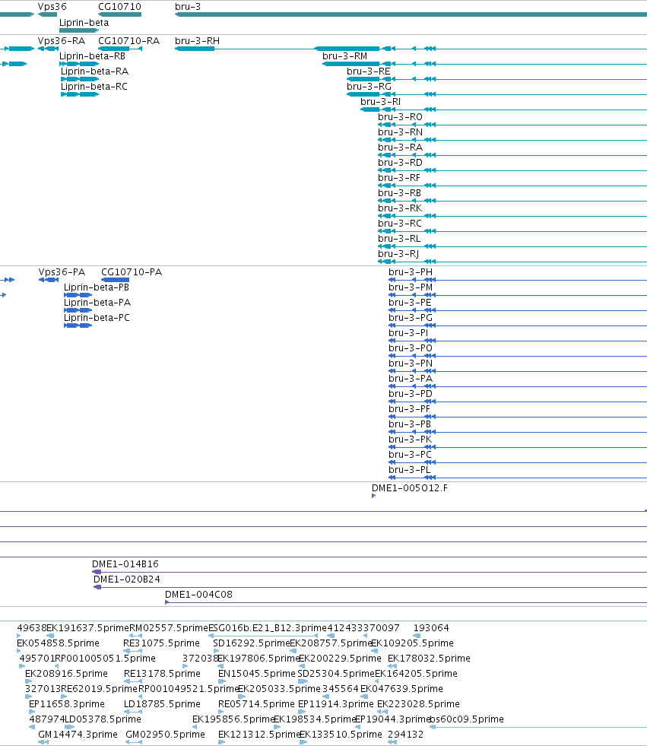This screenshot has width=647, height=746.
Task: Click the RE05714.5prime EST label
Action: [256, 704]
